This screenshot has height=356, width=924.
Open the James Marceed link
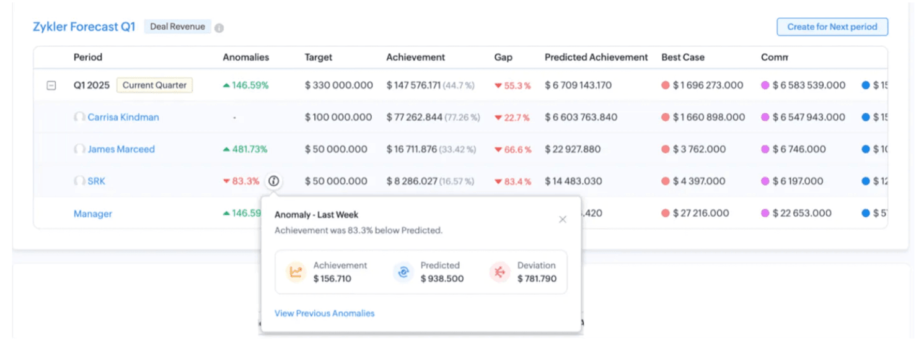click(x=121, y=149)
